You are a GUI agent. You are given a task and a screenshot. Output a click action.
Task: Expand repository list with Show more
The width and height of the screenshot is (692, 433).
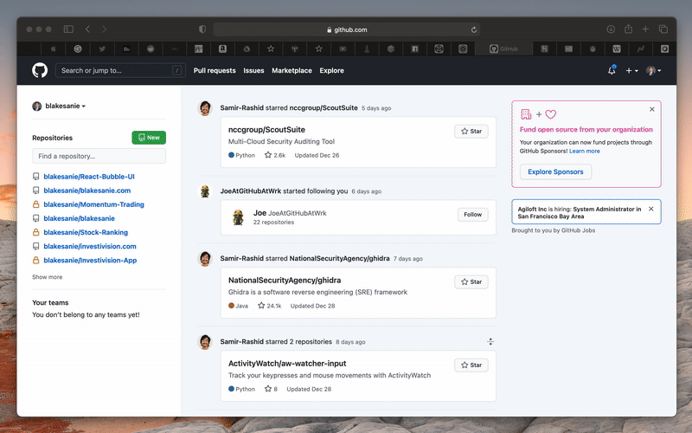pos(48,277)
